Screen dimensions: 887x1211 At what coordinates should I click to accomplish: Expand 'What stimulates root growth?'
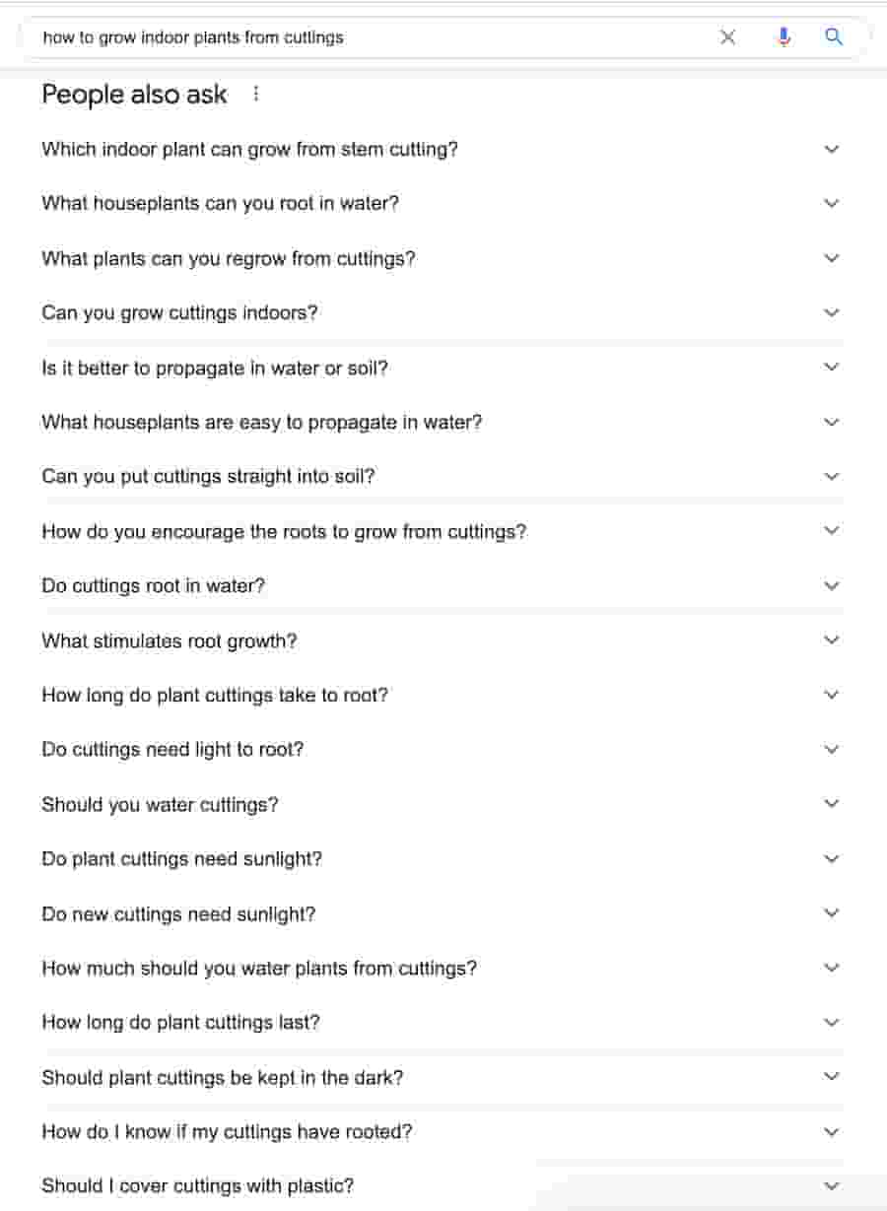pyautogui.click(x=831, y=639)
